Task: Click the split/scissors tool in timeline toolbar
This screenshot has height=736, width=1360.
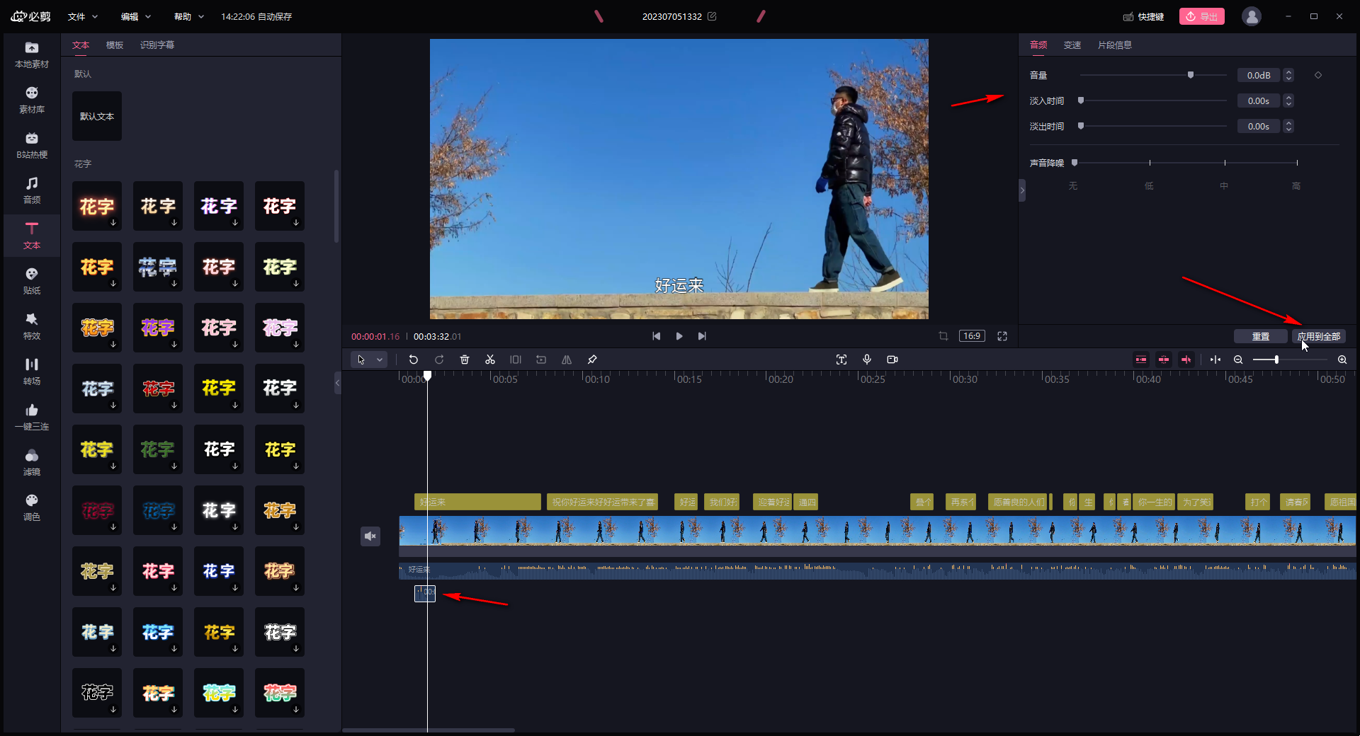Action: click(489, 360)
